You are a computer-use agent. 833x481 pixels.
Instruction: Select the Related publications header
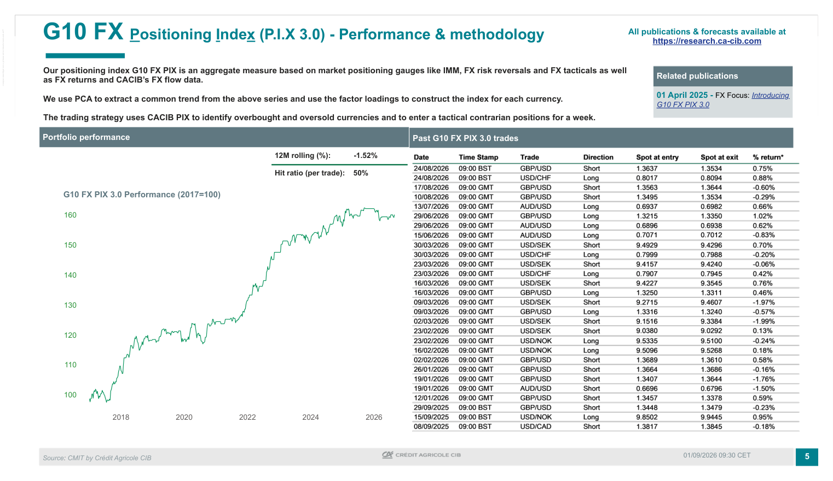click(722, 76)
